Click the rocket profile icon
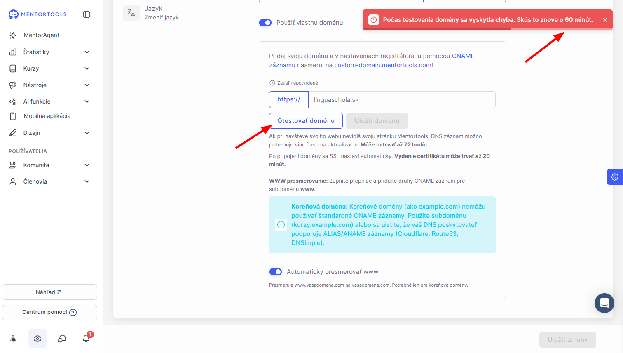Image resolution: width=623 pixels, height=353 pixels. [13, 339]
